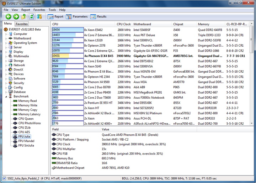Open the CPU PhotoWorxx benchmark
The width and height of the screenshot is (256, 183).
pyautogui.click(x=30, y=123)
